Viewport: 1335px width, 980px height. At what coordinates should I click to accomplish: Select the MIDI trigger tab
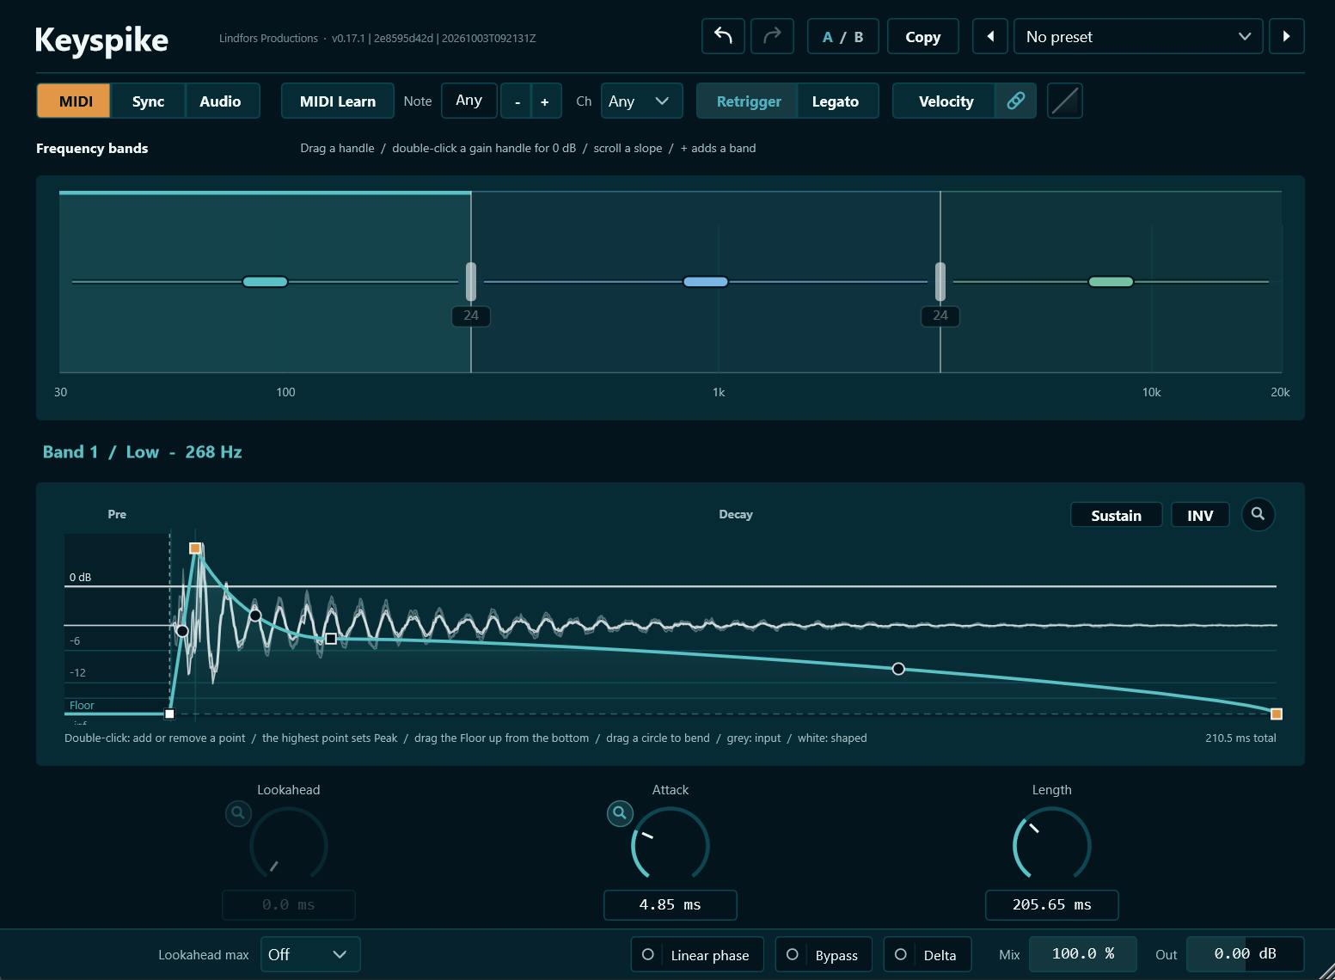point(74,101)
